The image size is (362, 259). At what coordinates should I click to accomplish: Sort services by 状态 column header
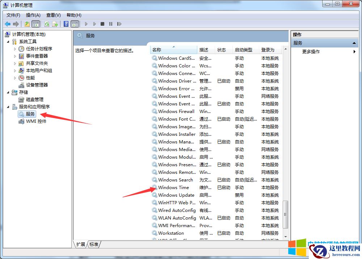click(x=223, y=50)
